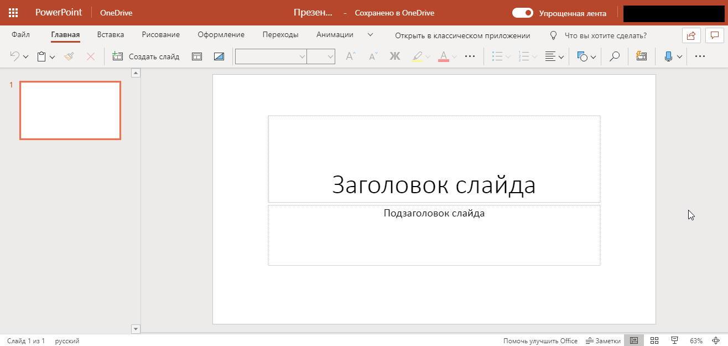728x346 pixels.
Task: Click the Bold (Ж) button
Action: pos(394,56)
